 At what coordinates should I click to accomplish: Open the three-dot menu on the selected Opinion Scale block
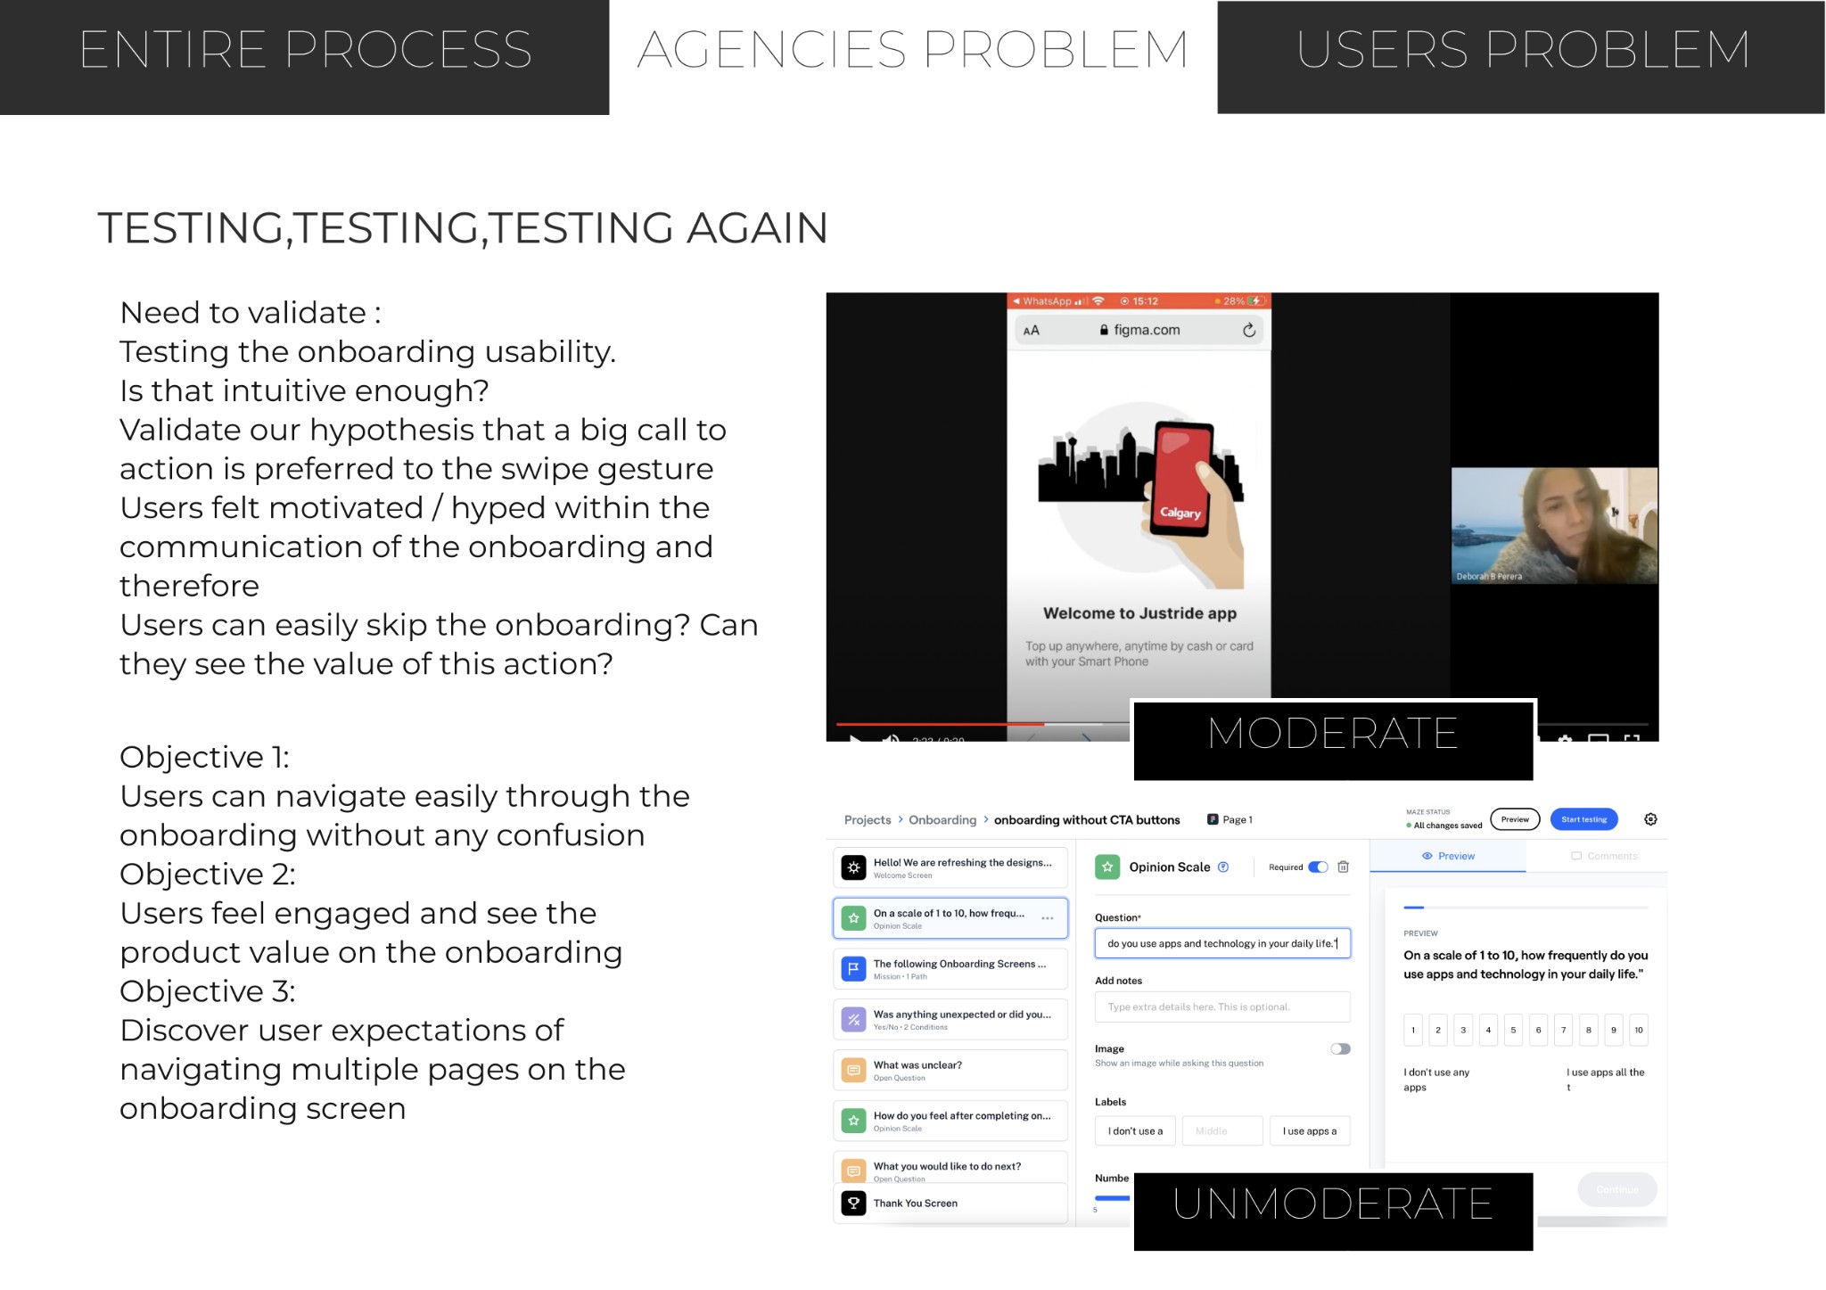point(1048,918)
